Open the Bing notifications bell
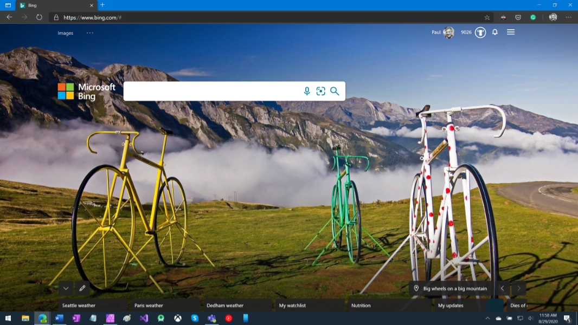The width and height of the screenshot is (578, 325). [495, 32]
